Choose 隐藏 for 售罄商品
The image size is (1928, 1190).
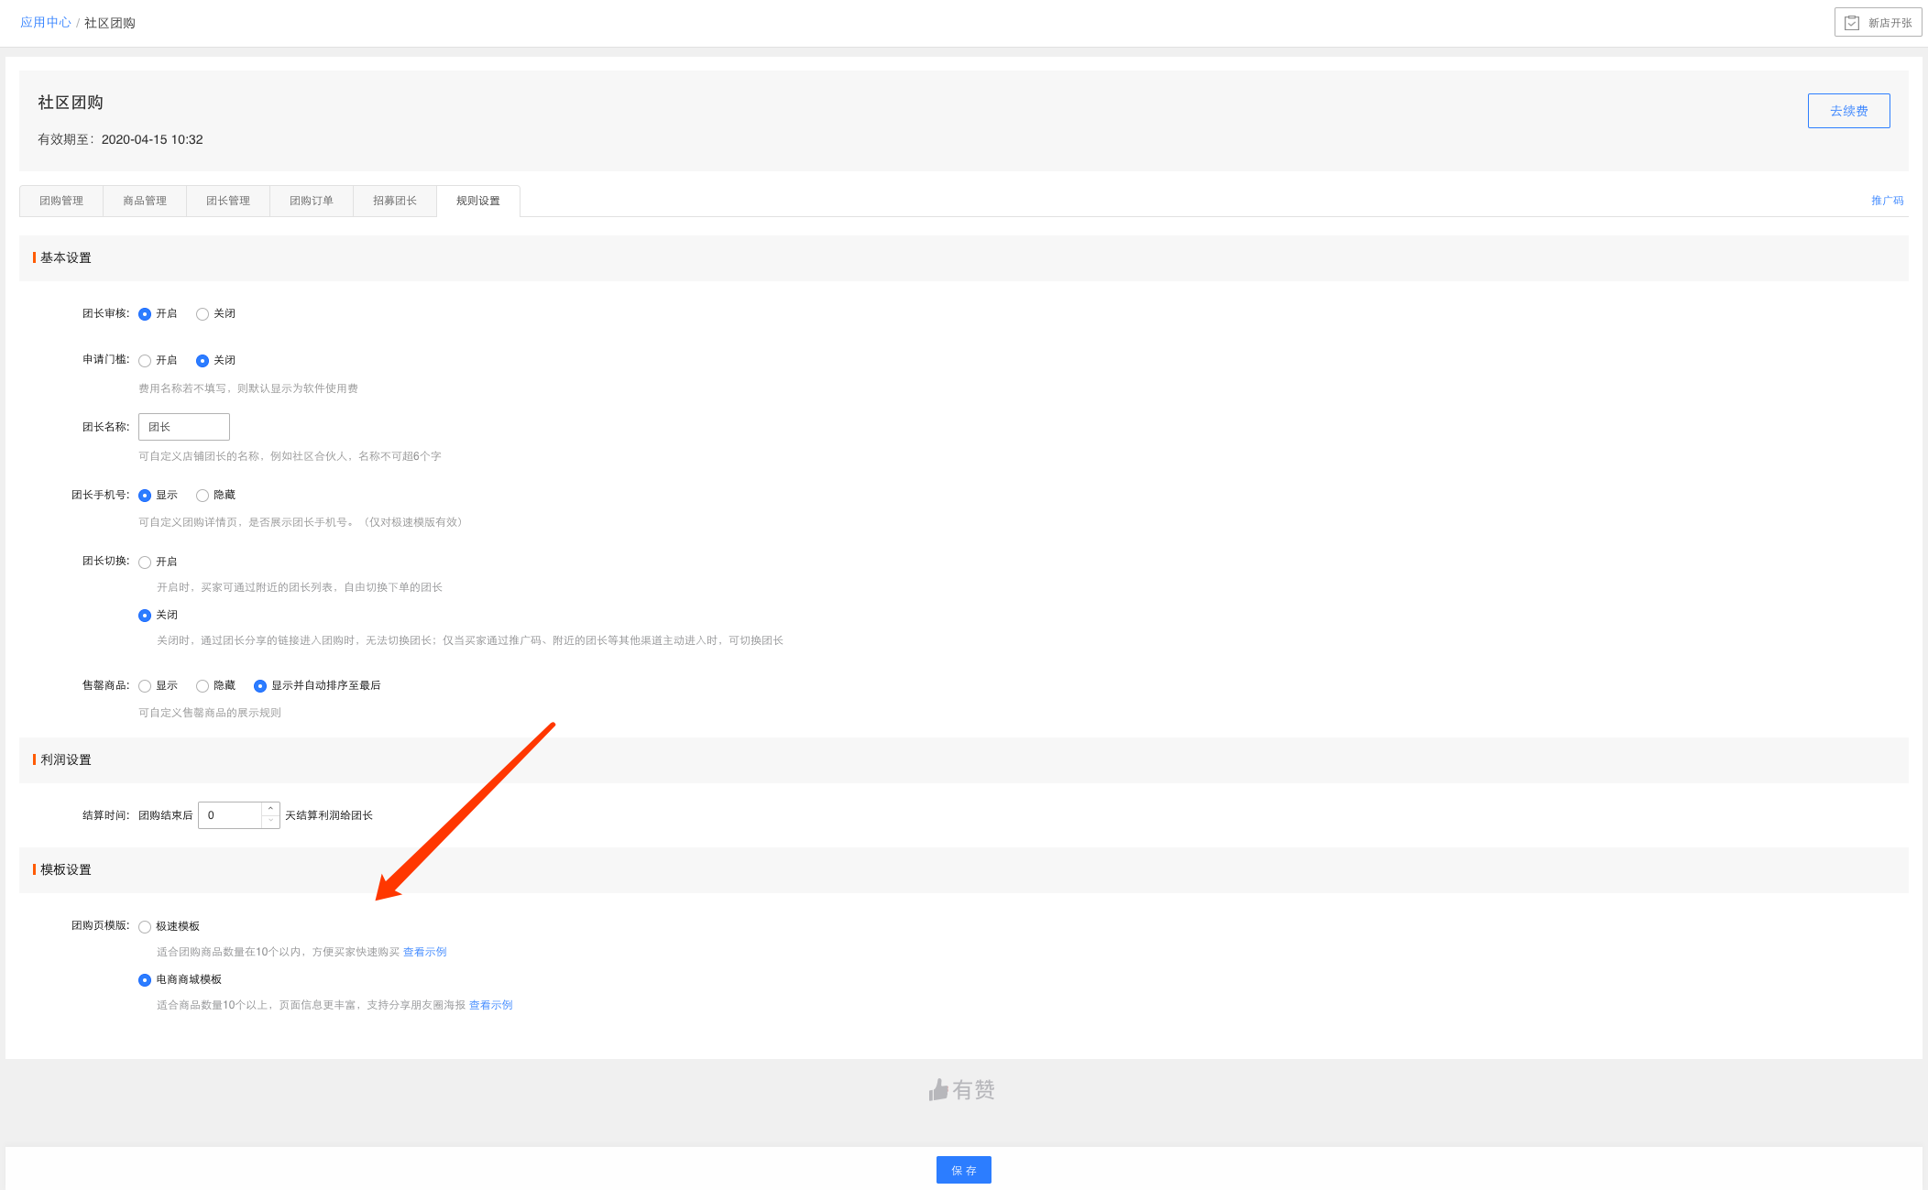[x=203, y=686]
